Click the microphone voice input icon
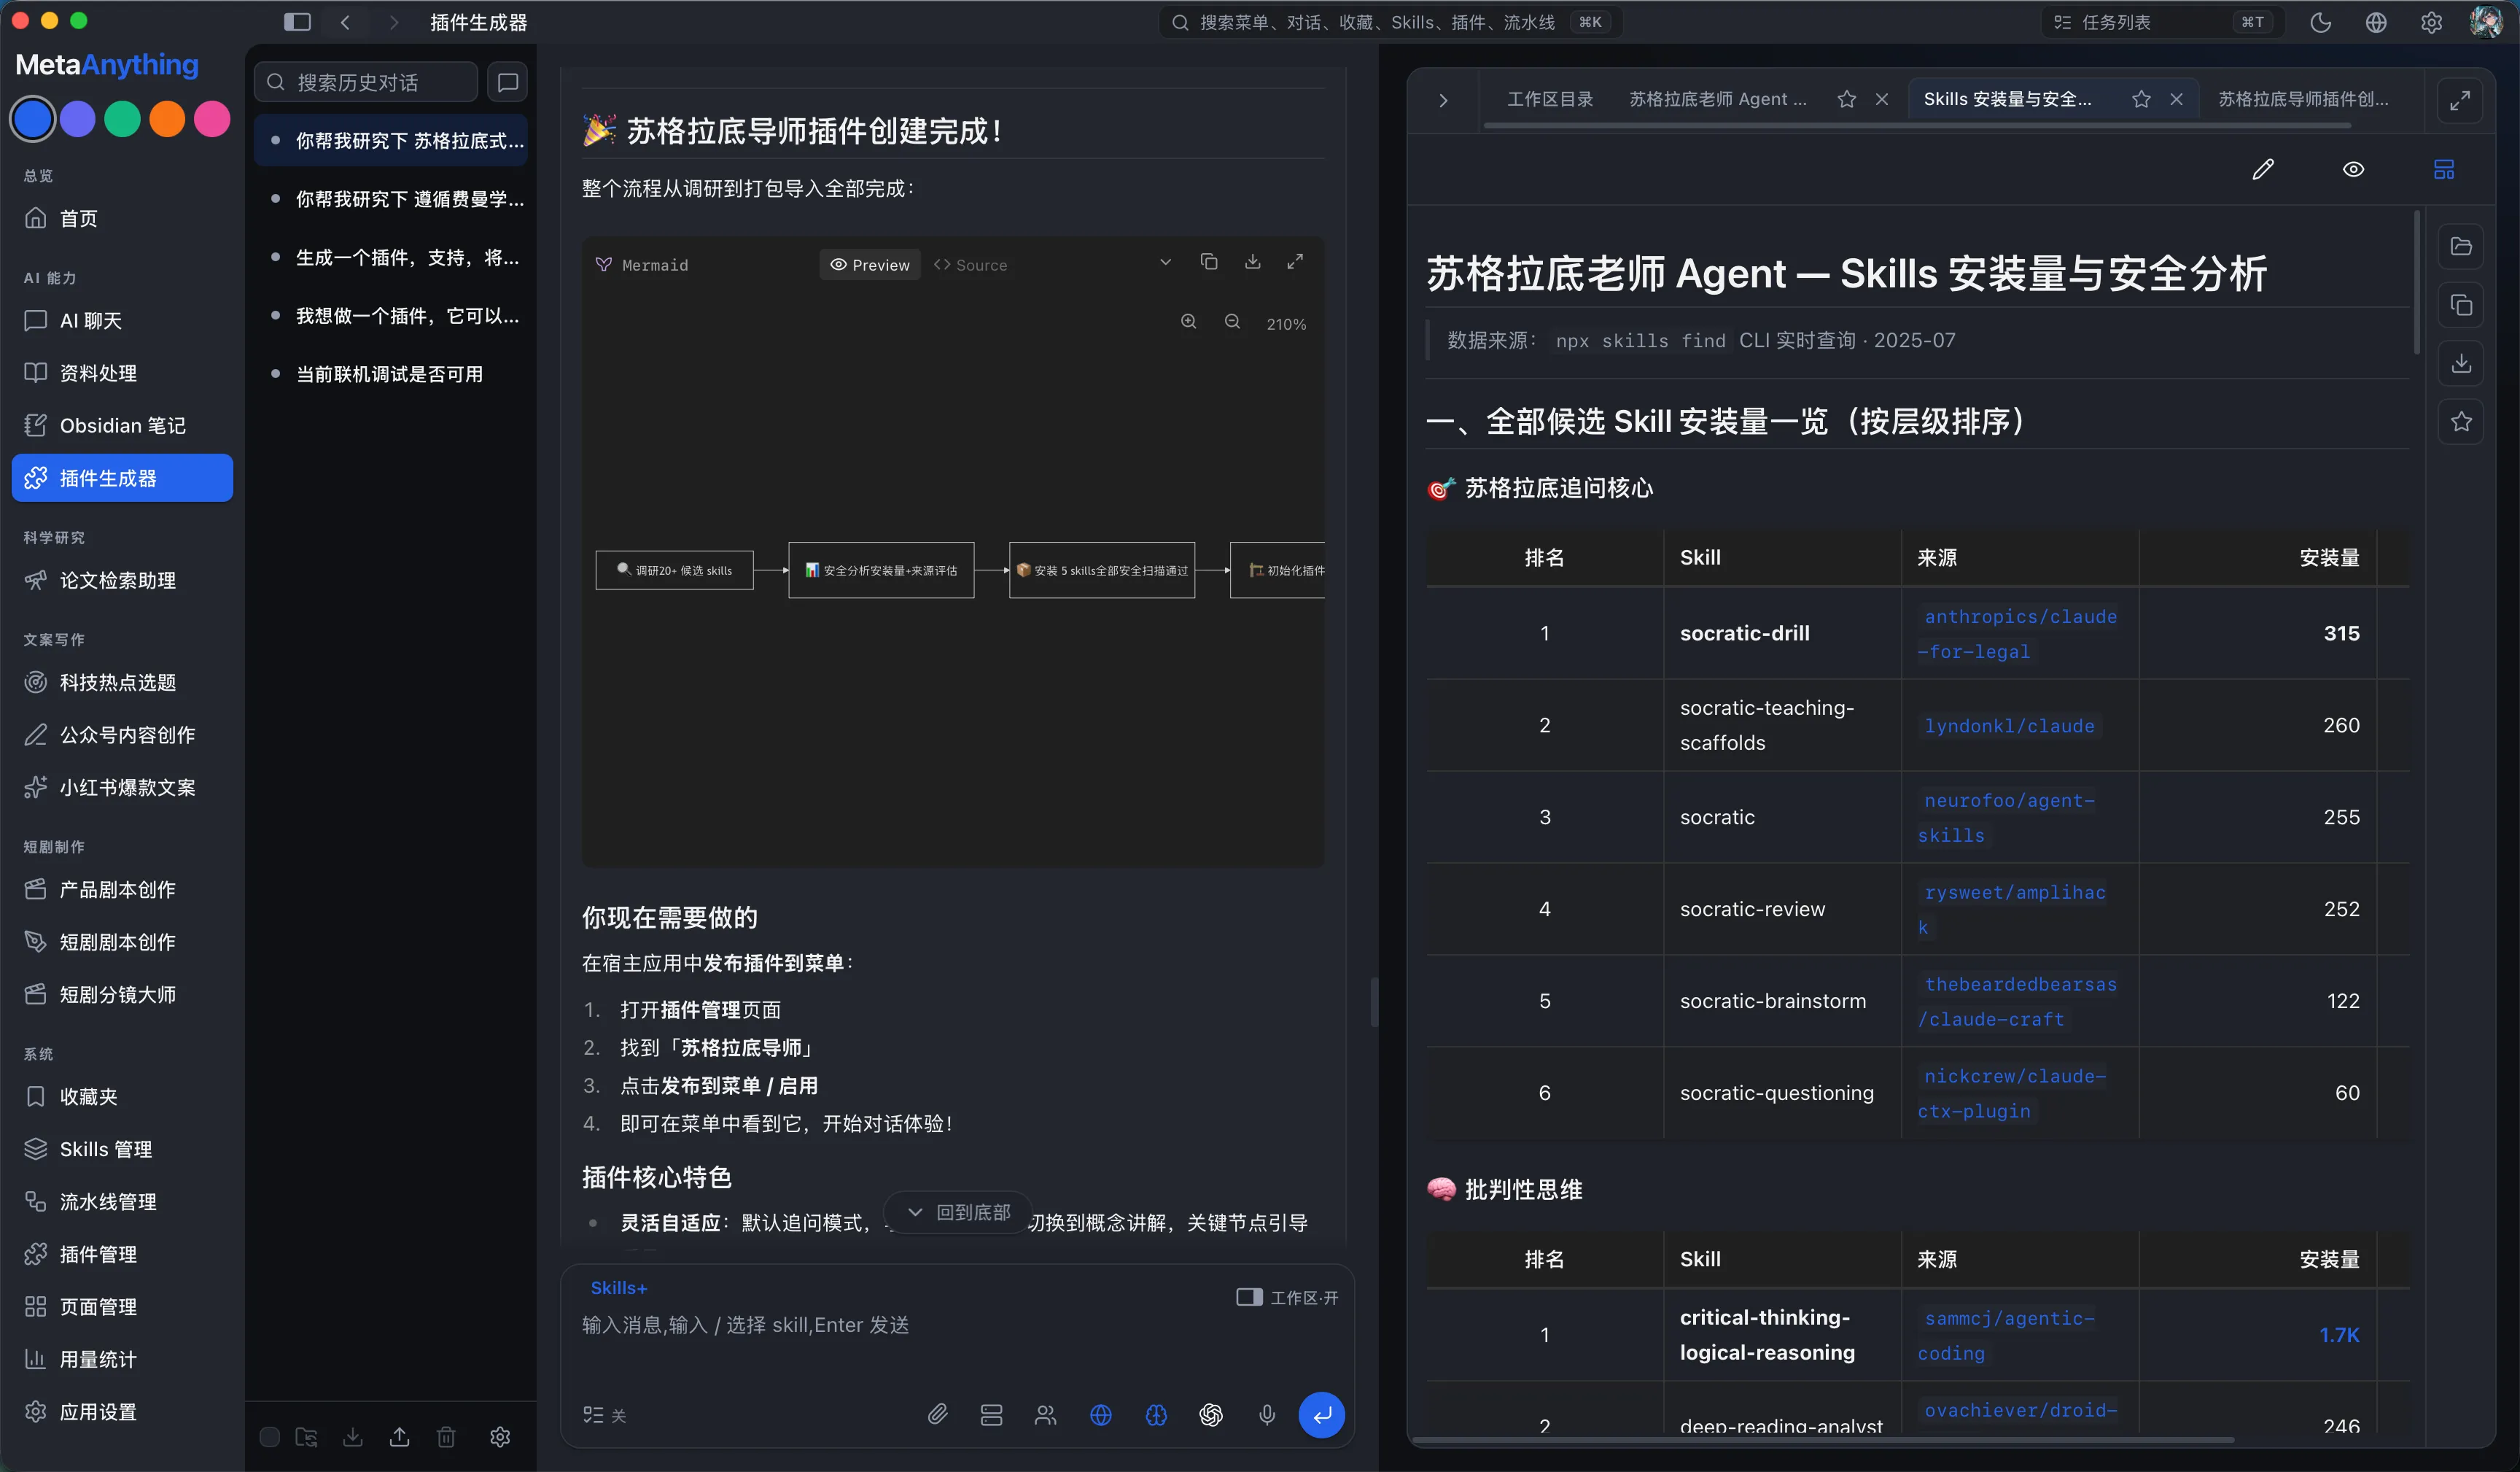2520x1472 pixels. [x=1266, y=1414]
